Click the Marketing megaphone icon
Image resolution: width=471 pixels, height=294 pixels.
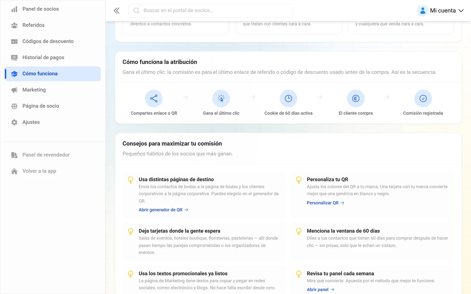(14, 90)
